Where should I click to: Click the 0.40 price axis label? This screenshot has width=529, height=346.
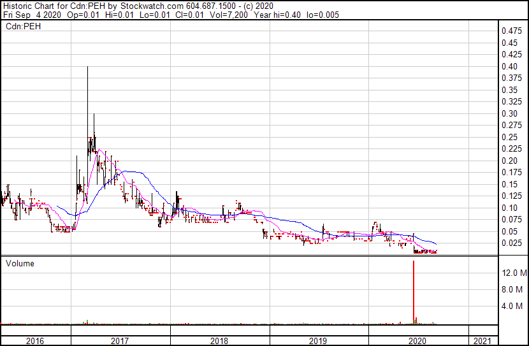tap(509, 66)
